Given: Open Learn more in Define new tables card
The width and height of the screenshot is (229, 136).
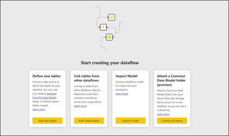Looking at the screenshot, I should (39, 109).
